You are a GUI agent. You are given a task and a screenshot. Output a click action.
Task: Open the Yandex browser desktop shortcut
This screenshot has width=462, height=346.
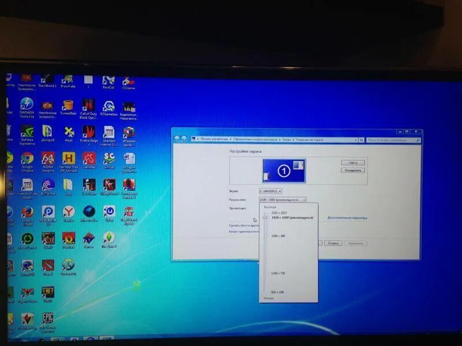click(68, 214)
